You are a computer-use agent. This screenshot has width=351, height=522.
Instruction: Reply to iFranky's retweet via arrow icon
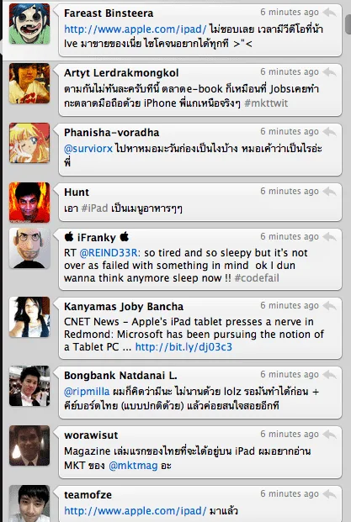[329, 237]
